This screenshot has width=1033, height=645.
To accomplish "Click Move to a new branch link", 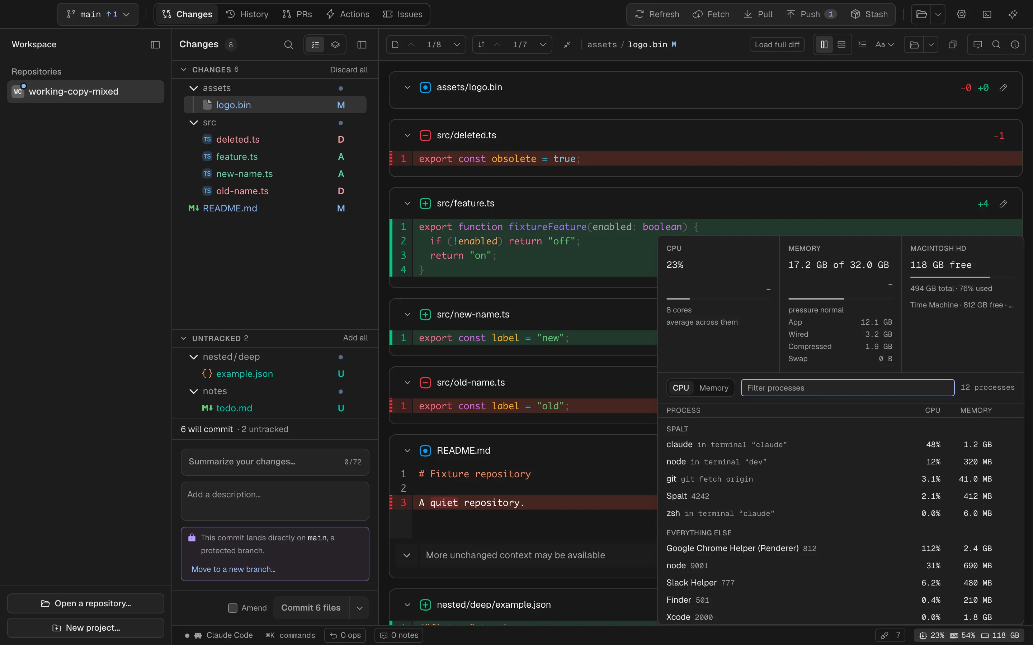I will 234,569.
